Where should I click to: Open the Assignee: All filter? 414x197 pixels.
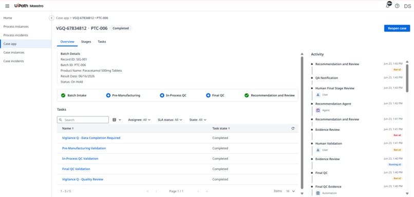point(139,120)
